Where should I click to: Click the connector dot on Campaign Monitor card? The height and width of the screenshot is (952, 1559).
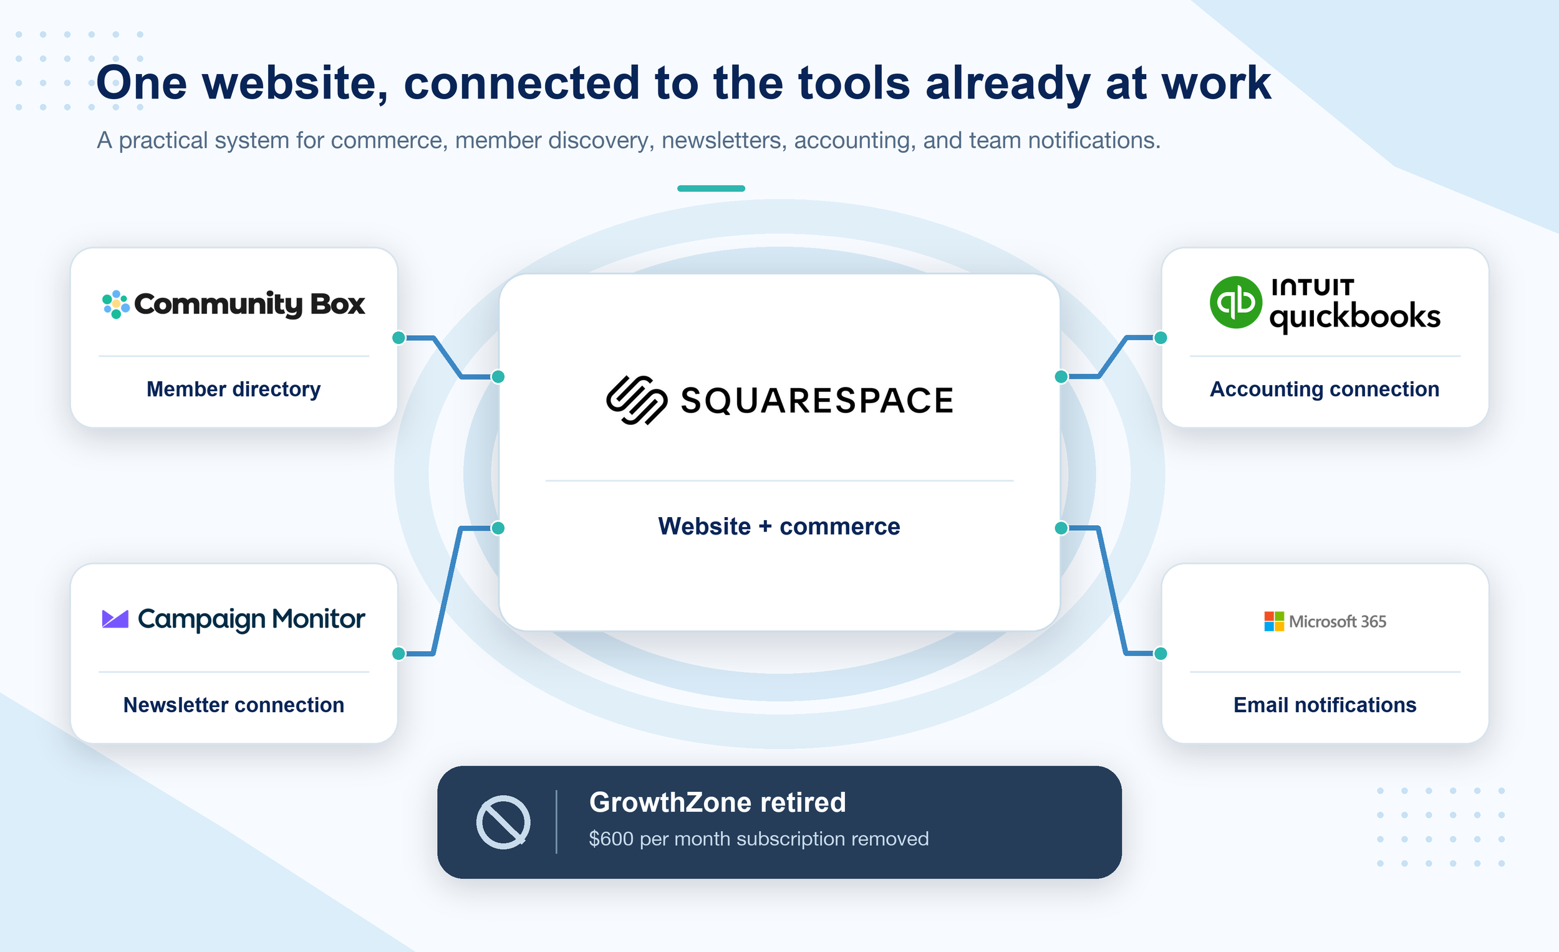point(398,654)
